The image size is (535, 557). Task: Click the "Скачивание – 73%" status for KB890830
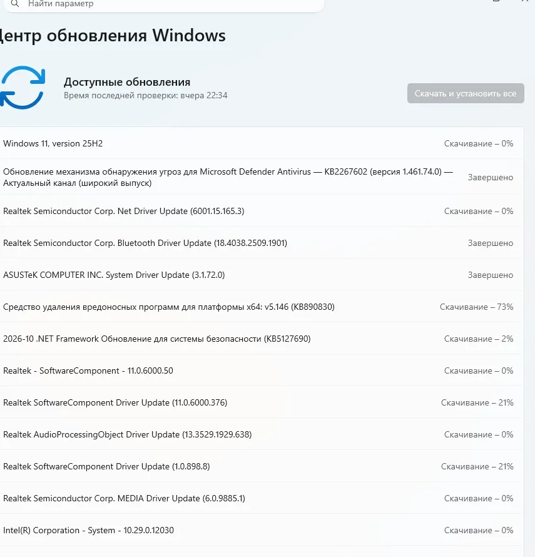pos(476,307)
